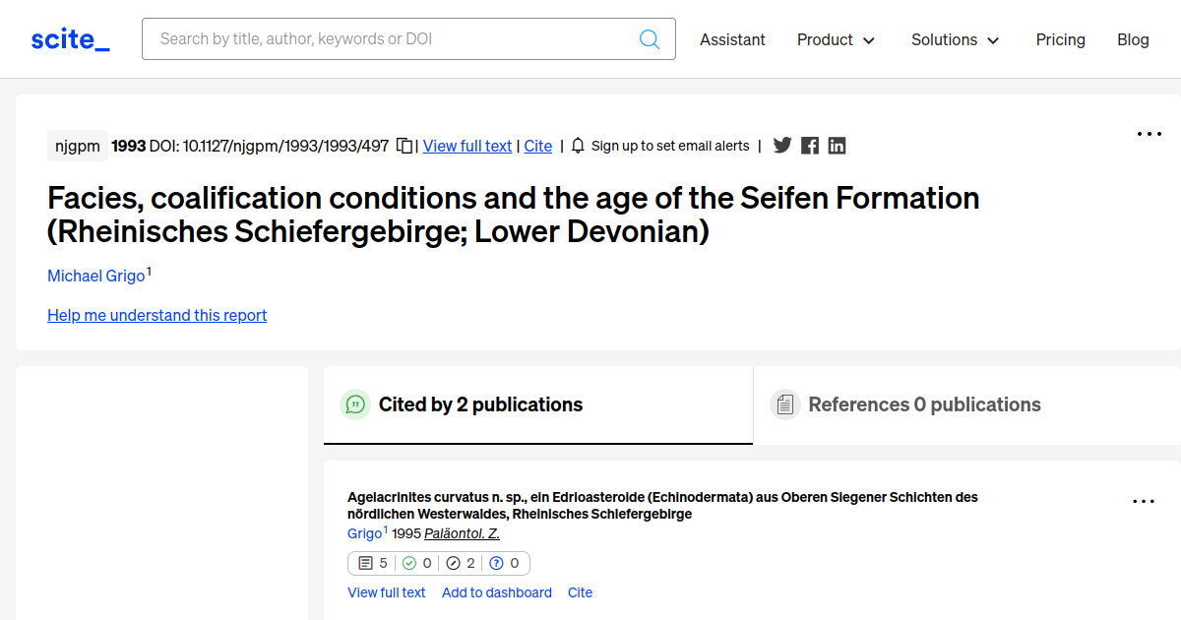The height and width of the screenshot is (620, 1181).
Task: Open Michael Grigo's author profile
Action: [x=93, y=276]
